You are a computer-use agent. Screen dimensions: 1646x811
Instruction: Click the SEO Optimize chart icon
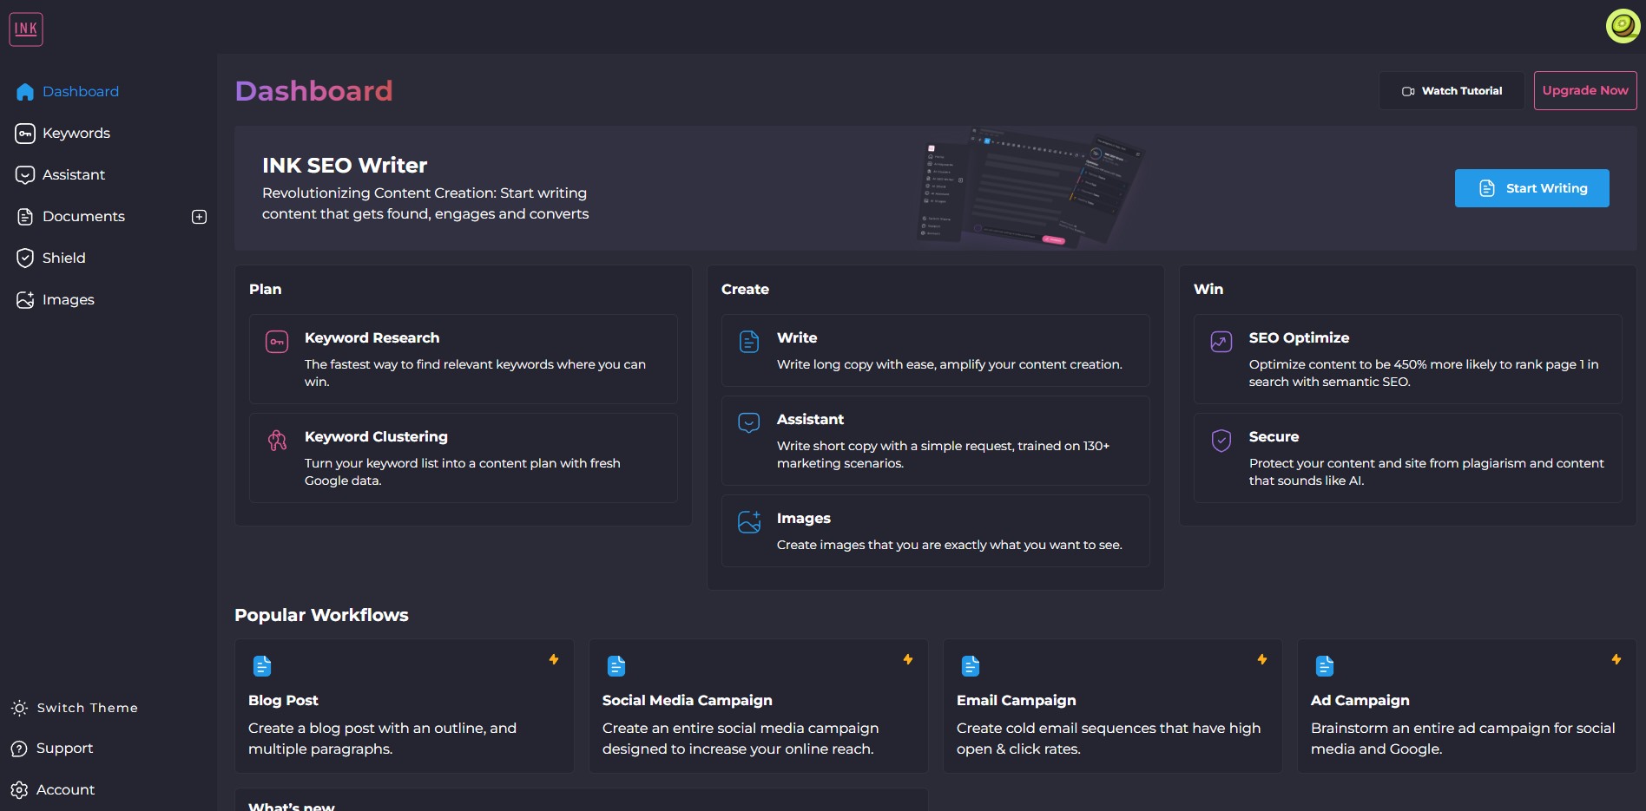1221,342
